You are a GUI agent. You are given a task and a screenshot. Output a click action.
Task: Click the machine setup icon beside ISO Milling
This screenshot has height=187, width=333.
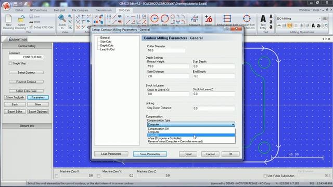point(325,19)
